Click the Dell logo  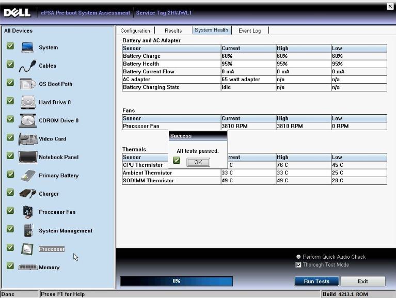pos(17,12)
